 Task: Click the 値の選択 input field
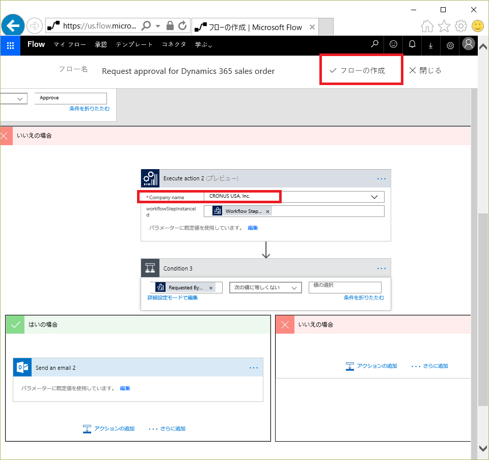point(345,287)
